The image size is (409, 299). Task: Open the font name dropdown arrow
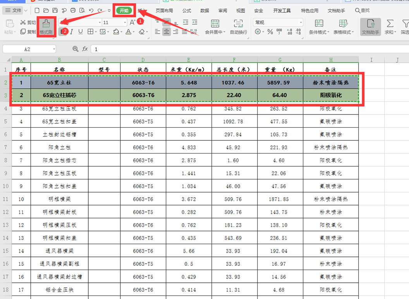tap(100, 23)
